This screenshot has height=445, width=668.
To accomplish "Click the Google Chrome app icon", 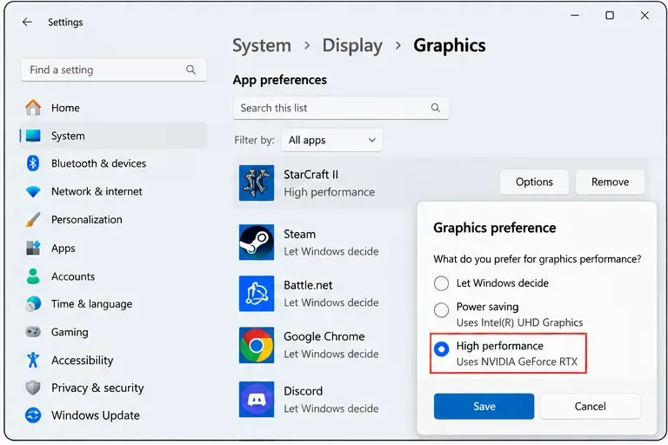I will tap(257, 345).
